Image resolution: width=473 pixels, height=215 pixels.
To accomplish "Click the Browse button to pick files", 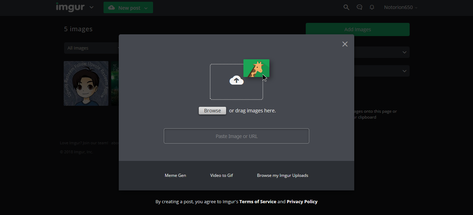I will [x=212, y=110].
